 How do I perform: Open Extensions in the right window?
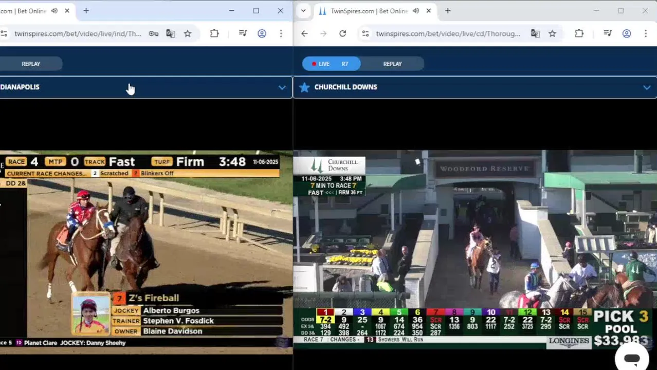(x=579, y=33)
